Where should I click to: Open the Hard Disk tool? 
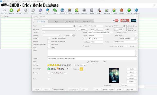coord(84,10)
